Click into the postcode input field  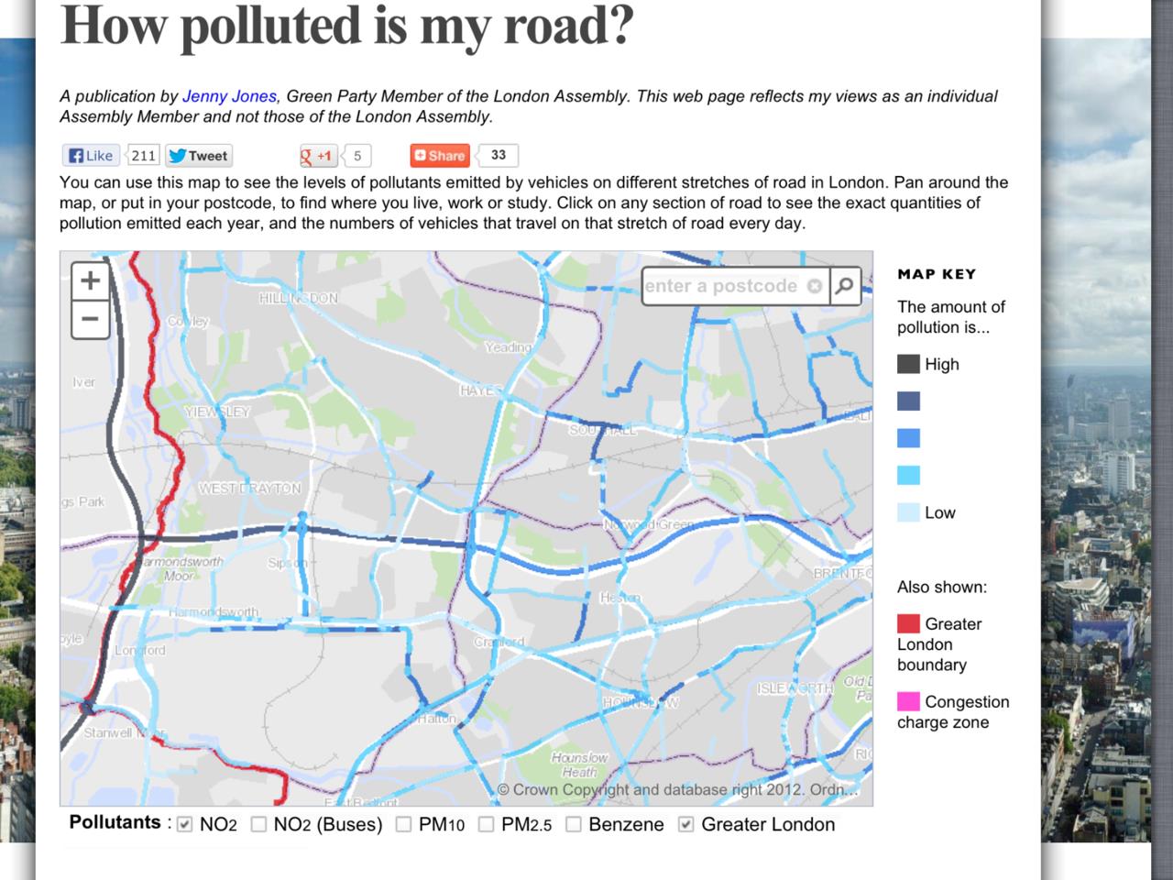[721, 286]
